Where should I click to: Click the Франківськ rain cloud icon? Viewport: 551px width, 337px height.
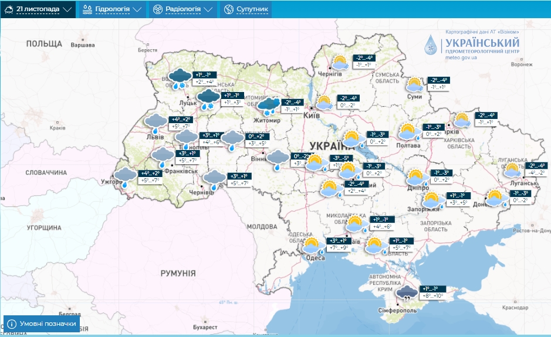[x=163, y=158]
